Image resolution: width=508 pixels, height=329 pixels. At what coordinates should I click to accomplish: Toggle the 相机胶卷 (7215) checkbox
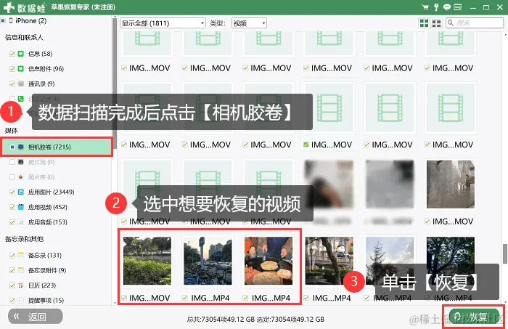coord(12,147)
